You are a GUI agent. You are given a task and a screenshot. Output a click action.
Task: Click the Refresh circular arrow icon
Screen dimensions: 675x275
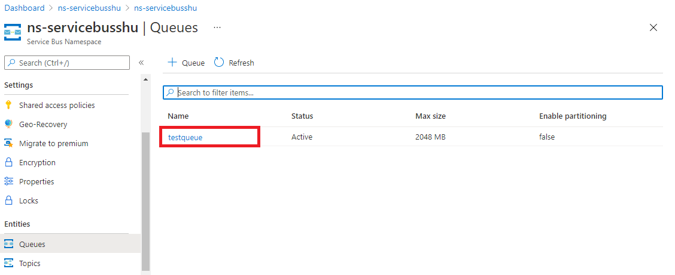[x=219, y=63]
